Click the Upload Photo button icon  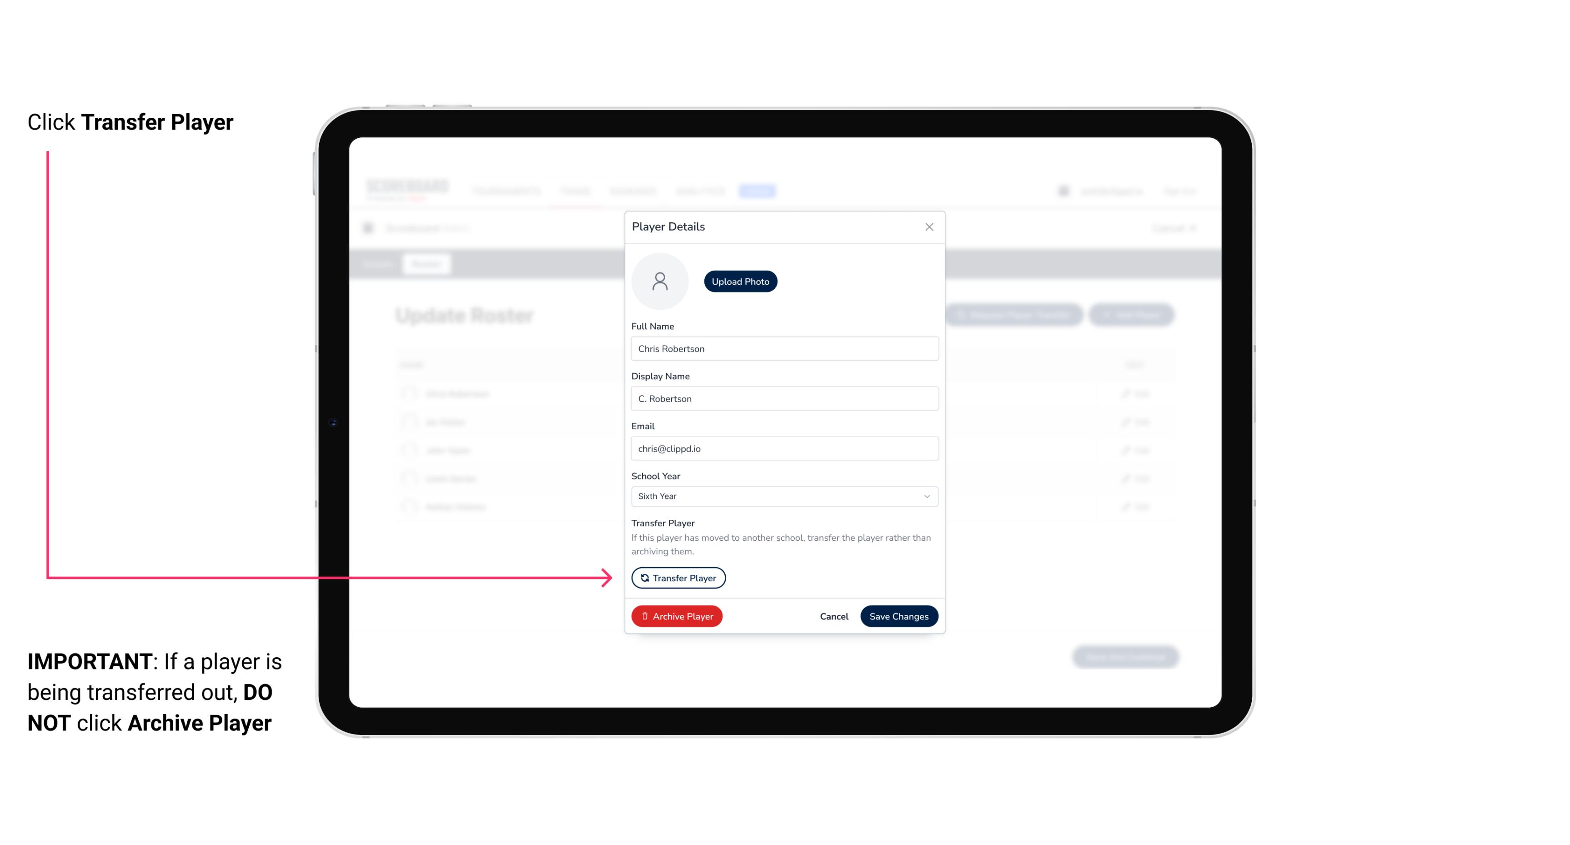pos(741,281)
